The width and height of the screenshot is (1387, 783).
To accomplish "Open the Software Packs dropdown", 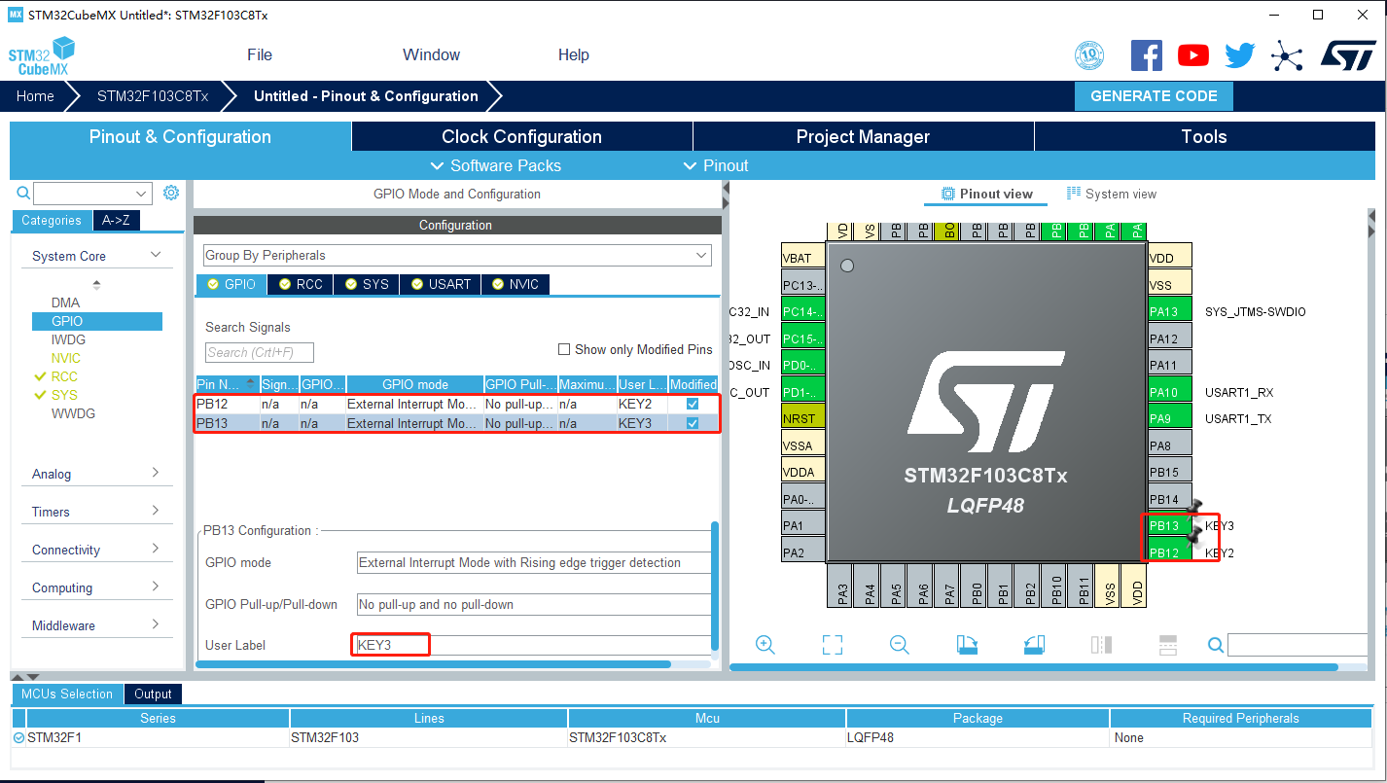I will click(x=495, y=165).
